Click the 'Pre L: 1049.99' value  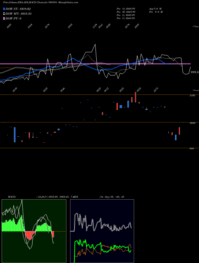coord(126,15)
